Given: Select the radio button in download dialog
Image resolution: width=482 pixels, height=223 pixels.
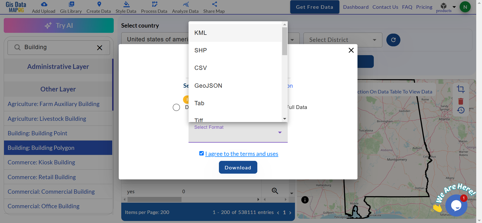Looking at the screenshot, I should [176, 107].
